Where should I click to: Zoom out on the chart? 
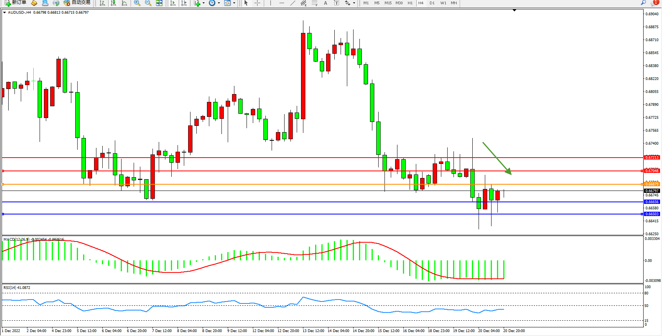click(x=148, y=3)
